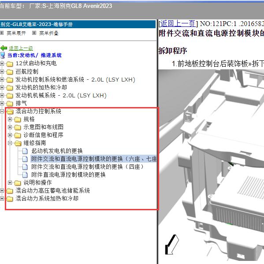Select 混合动力高压蓄电池储能系统 label

[x=52, y=190]
